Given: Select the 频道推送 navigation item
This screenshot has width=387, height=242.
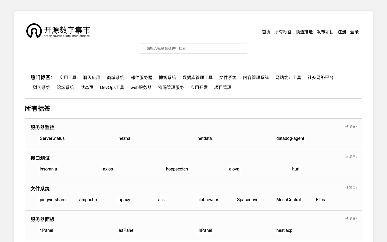Looking at the screenshot, I should [304, 32].
